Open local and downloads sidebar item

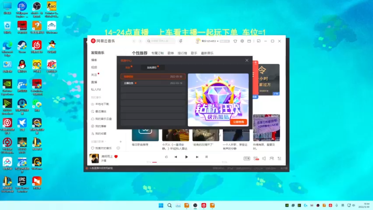pos(100,104)
